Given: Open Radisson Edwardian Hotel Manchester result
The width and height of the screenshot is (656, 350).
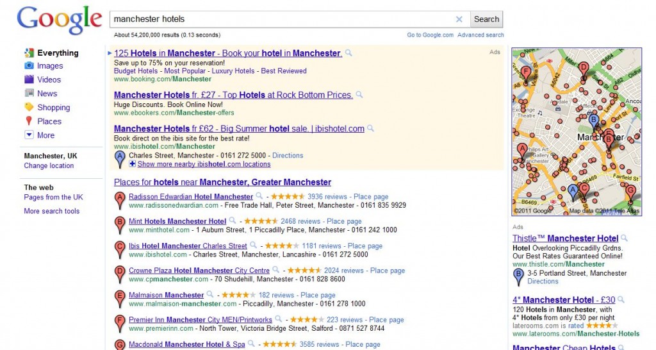Looking at the screenshot, I should pos(191,196).
